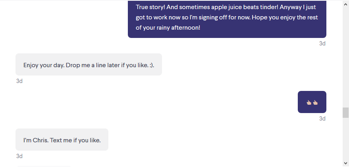This screenshot has width=349, height=168.
Task: Click the 3d timestamp under the emoji message
Action: [322, 119]
